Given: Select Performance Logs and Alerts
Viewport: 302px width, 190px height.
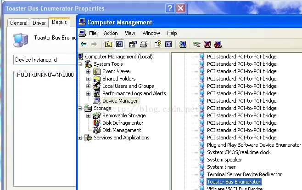Looking at the screenshot, I should pyautogui.click(x=134, y=93).
